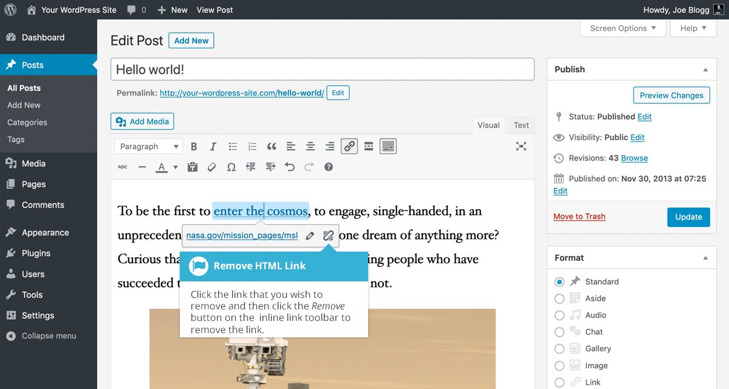The width and height of the screenshot is (729, 389).
Task: Click the Move to Trash link
Action: pos(579,216)
